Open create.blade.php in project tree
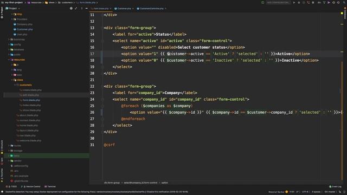Viewport: 347px width, 195px height. [32, 90]
